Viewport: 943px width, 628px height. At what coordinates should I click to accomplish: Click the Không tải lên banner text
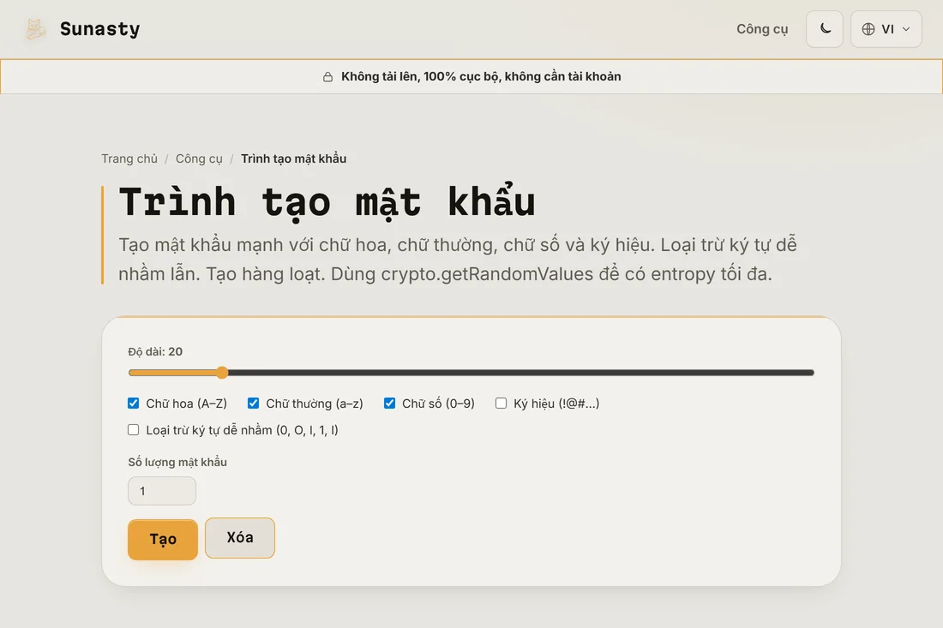[481, 76]
